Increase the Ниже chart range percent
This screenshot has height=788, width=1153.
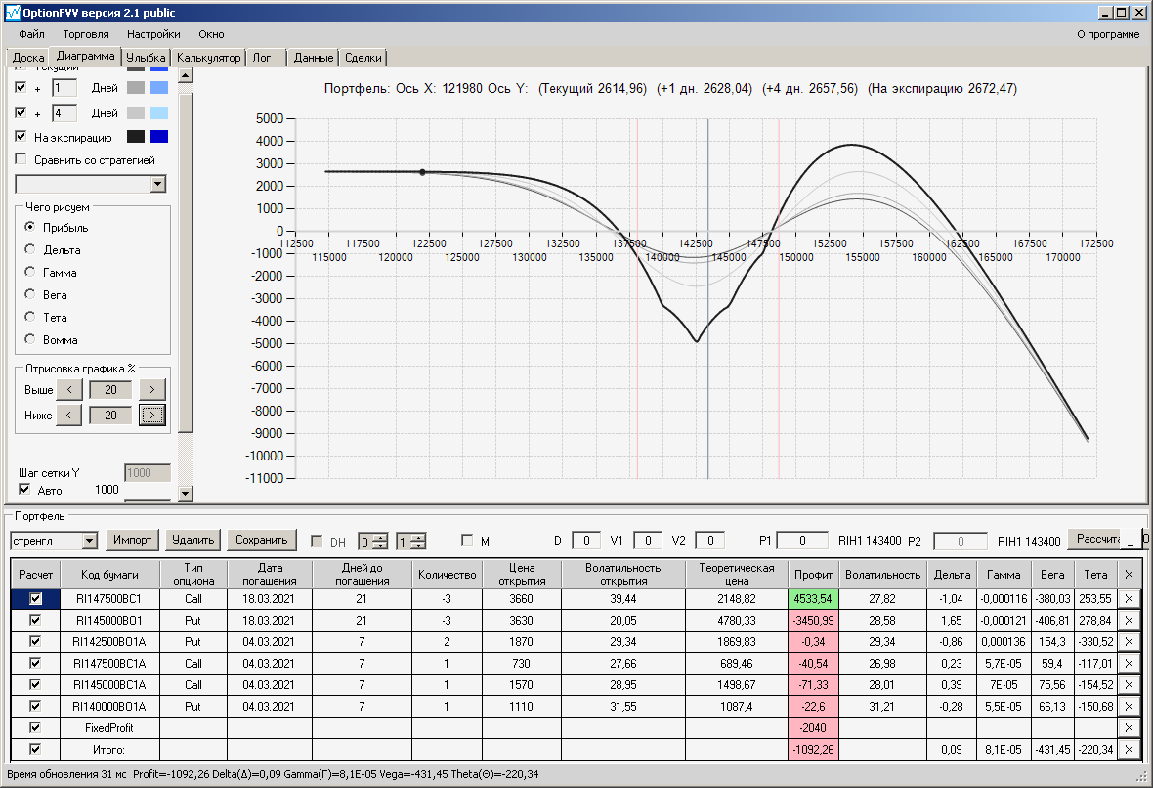151,416
